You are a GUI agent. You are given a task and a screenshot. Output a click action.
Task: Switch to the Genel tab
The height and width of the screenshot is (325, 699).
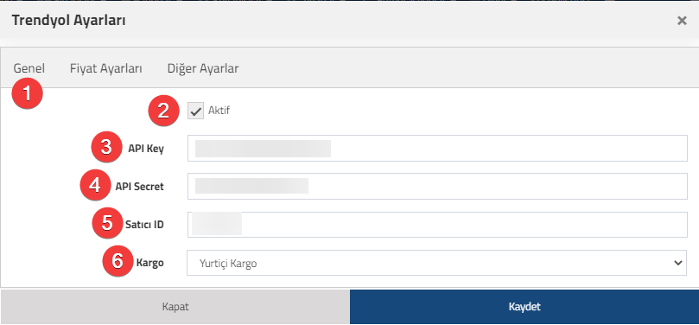[x=29, y=68]
